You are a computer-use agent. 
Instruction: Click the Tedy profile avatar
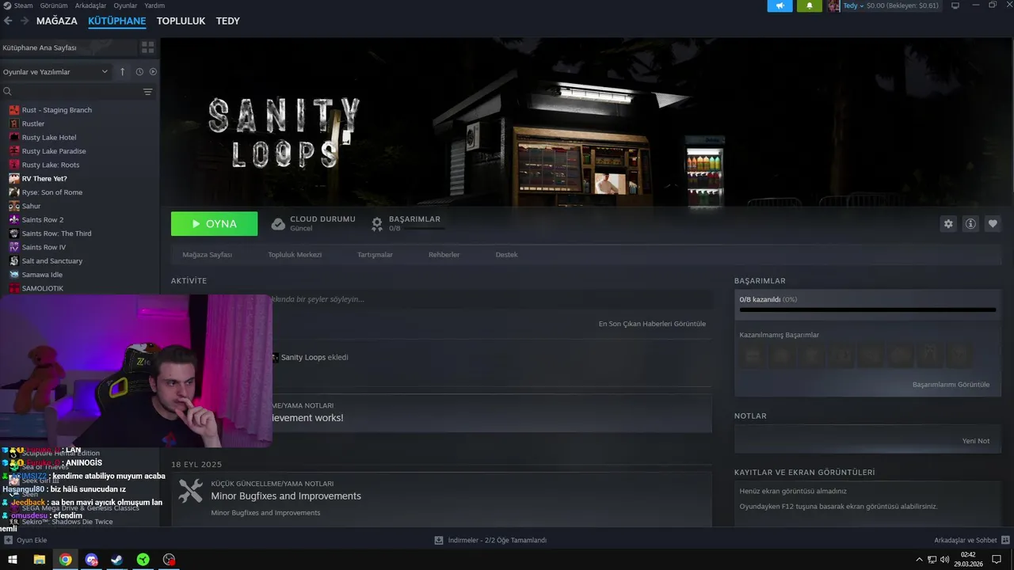[833, 6]
